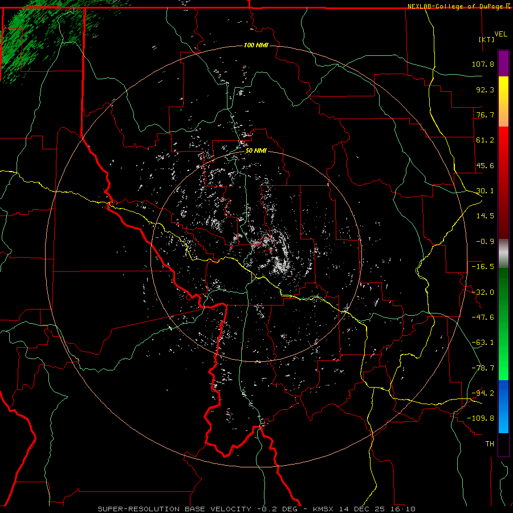Click the 107.8 value on velocity scale
This screenshot has height=513, width=513.
coord(483,64)
